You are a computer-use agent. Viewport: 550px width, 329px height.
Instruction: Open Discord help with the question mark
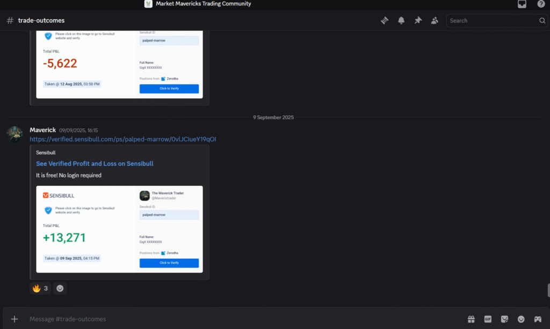[x=540, y=4]
